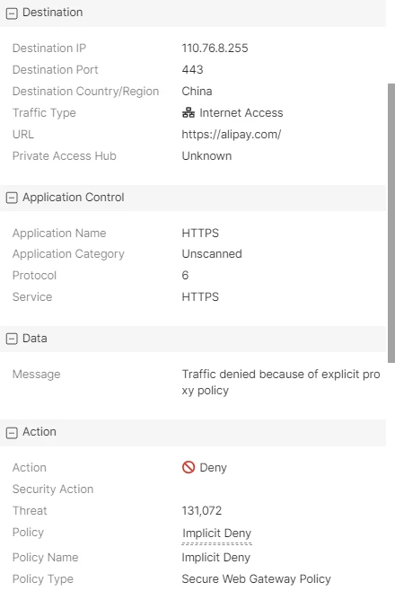Click the Application Name label

pyautogui.click(x=59, y=233)
